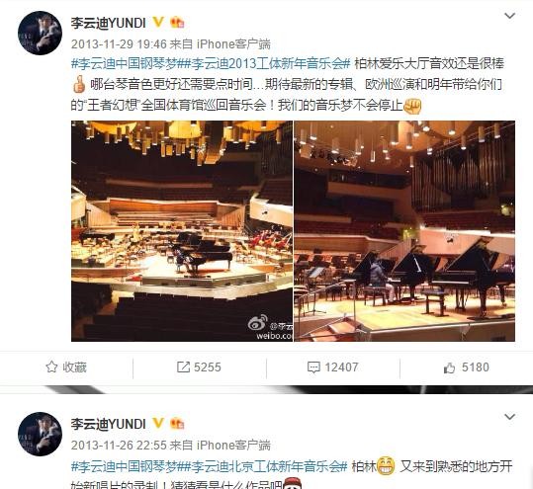This screenshot has width=533, height=489.
Task: Open first post's profile avatar
Action: coord(40,33)
